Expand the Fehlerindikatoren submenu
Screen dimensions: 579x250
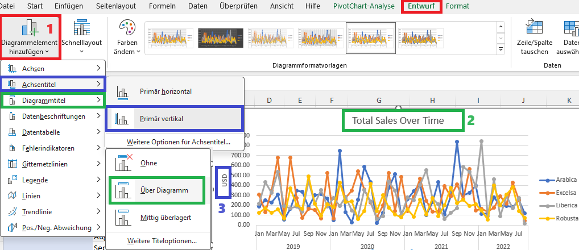coord(53,148)
